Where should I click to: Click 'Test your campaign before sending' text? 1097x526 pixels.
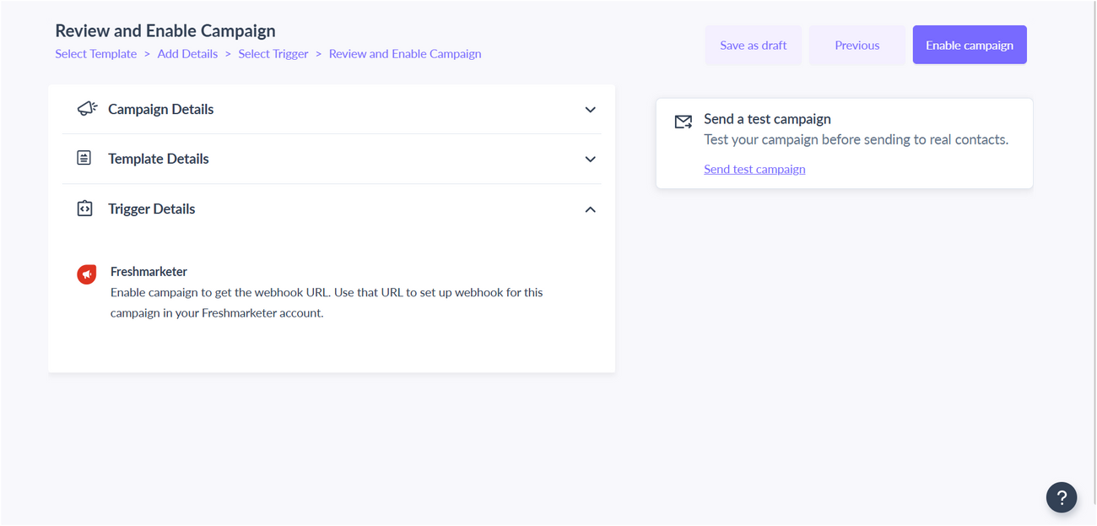click(x=856, y=139)
